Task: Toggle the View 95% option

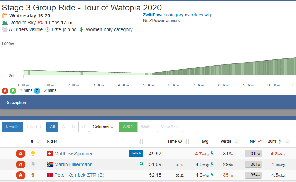Action: click(170, 127)
